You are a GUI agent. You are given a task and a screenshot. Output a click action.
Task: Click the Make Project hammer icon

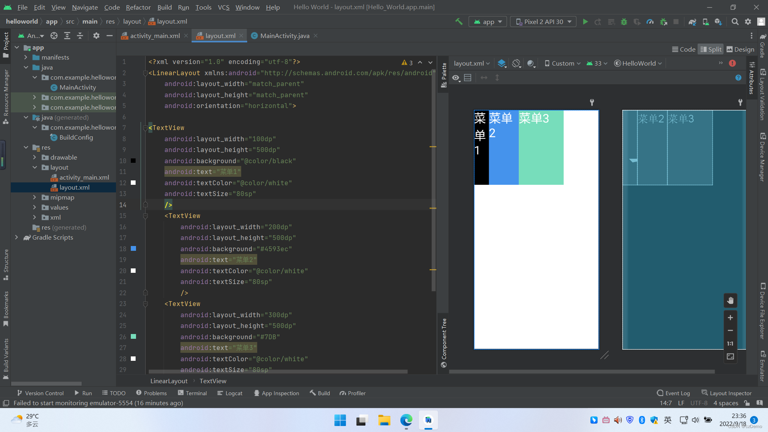(459, 22)
